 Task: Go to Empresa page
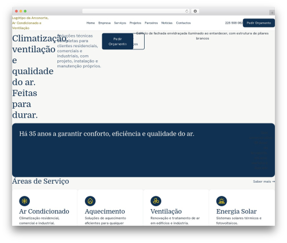(x=104, y=23)
